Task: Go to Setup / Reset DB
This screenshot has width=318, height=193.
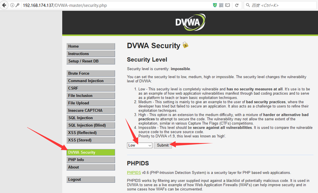Action: click(x=91, y=61)
